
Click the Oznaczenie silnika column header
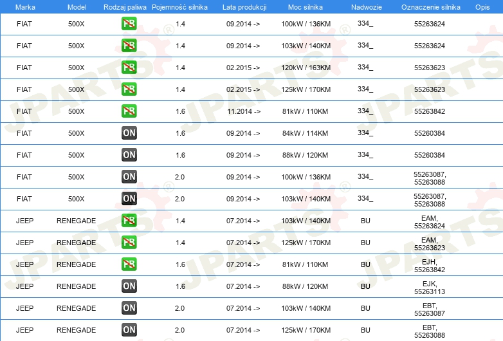click(x=430, y=7)
